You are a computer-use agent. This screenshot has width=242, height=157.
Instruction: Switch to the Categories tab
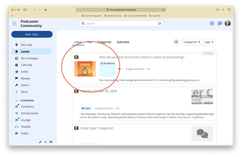tap(104, 42)
